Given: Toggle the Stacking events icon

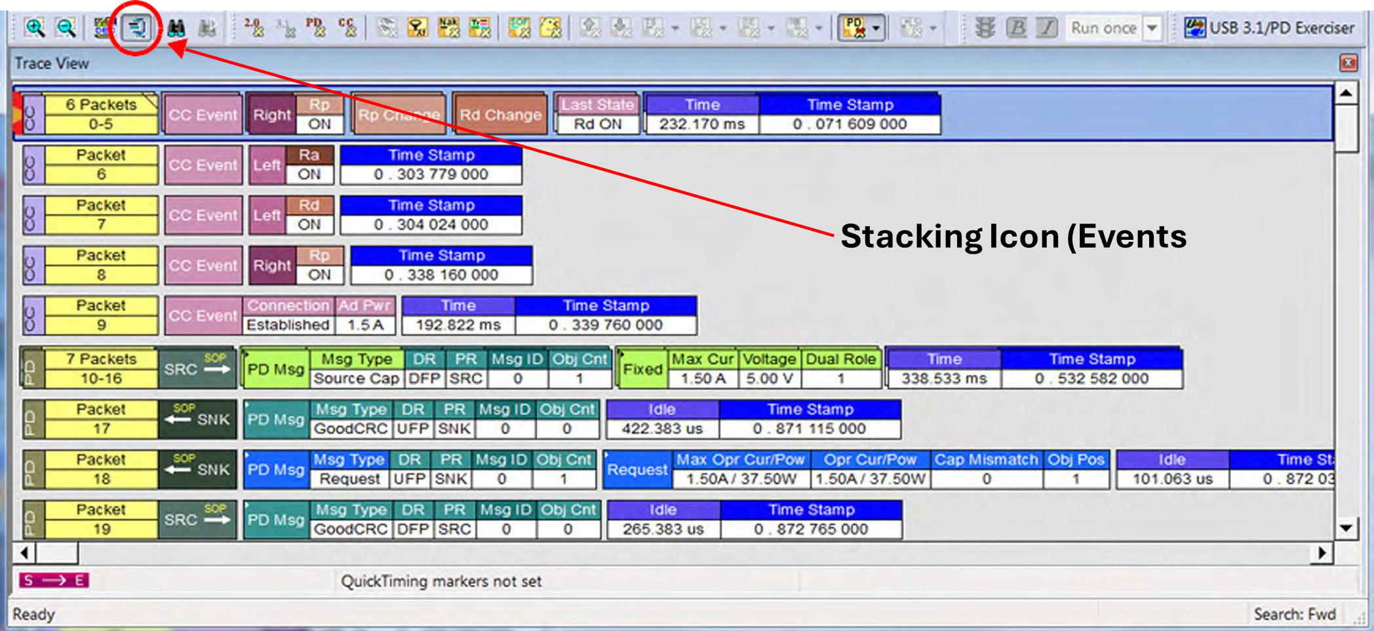Looking at the screenshot, I should [x=136, y=28].
